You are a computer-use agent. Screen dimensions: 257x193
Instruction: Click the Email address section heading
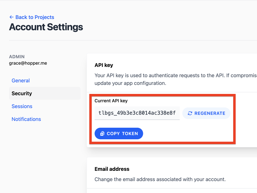112,169
